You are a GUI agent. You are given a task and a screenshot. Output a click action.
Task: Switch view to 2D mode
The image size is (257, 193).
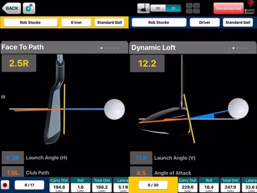[x=173, y=8]
